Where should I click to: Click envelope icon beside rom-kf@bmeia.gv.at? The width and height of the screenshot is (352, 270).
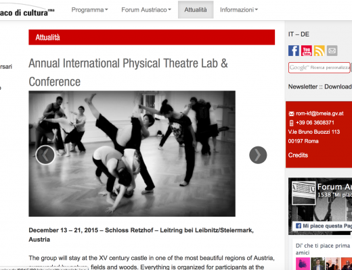click(x=291, y=113)
